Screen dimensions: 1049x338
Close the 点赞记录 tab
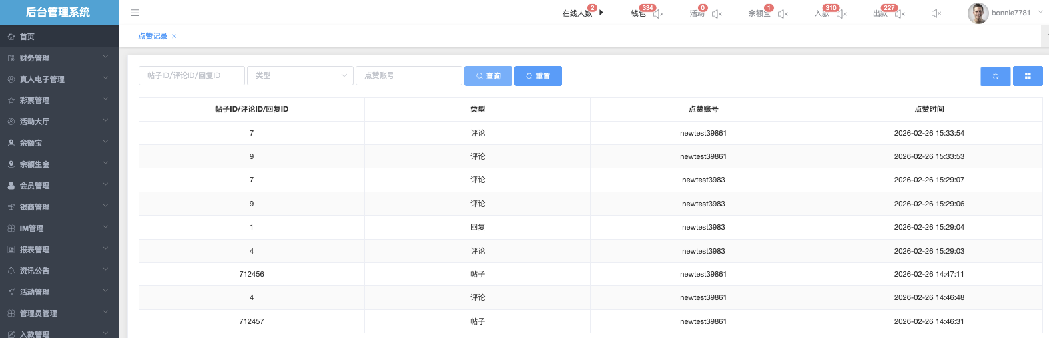click(x=175, y=37)
